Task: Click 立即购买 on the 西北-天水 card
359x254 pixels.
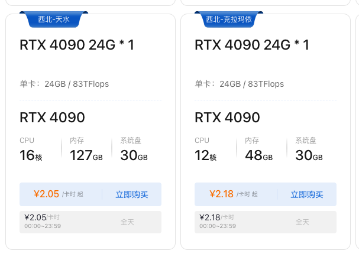Action: (x=132, y=194)
